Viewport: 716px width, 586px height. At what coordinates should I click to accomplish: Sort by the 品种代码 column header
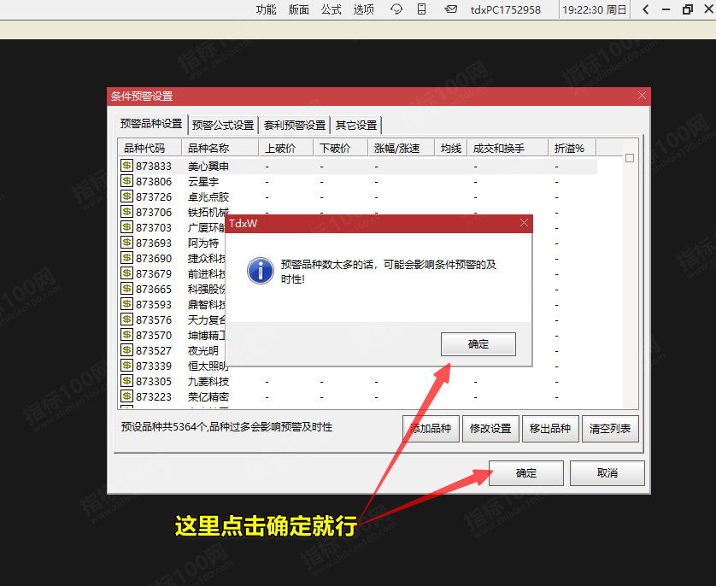150,149
